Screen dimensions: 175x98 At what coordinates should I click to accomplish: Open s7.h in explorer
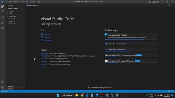(x=11, y=14)
